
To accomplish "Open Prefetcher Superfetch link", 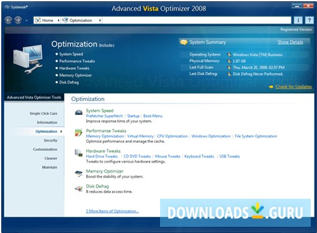I will pyautogui.click(x=104, y=116).
